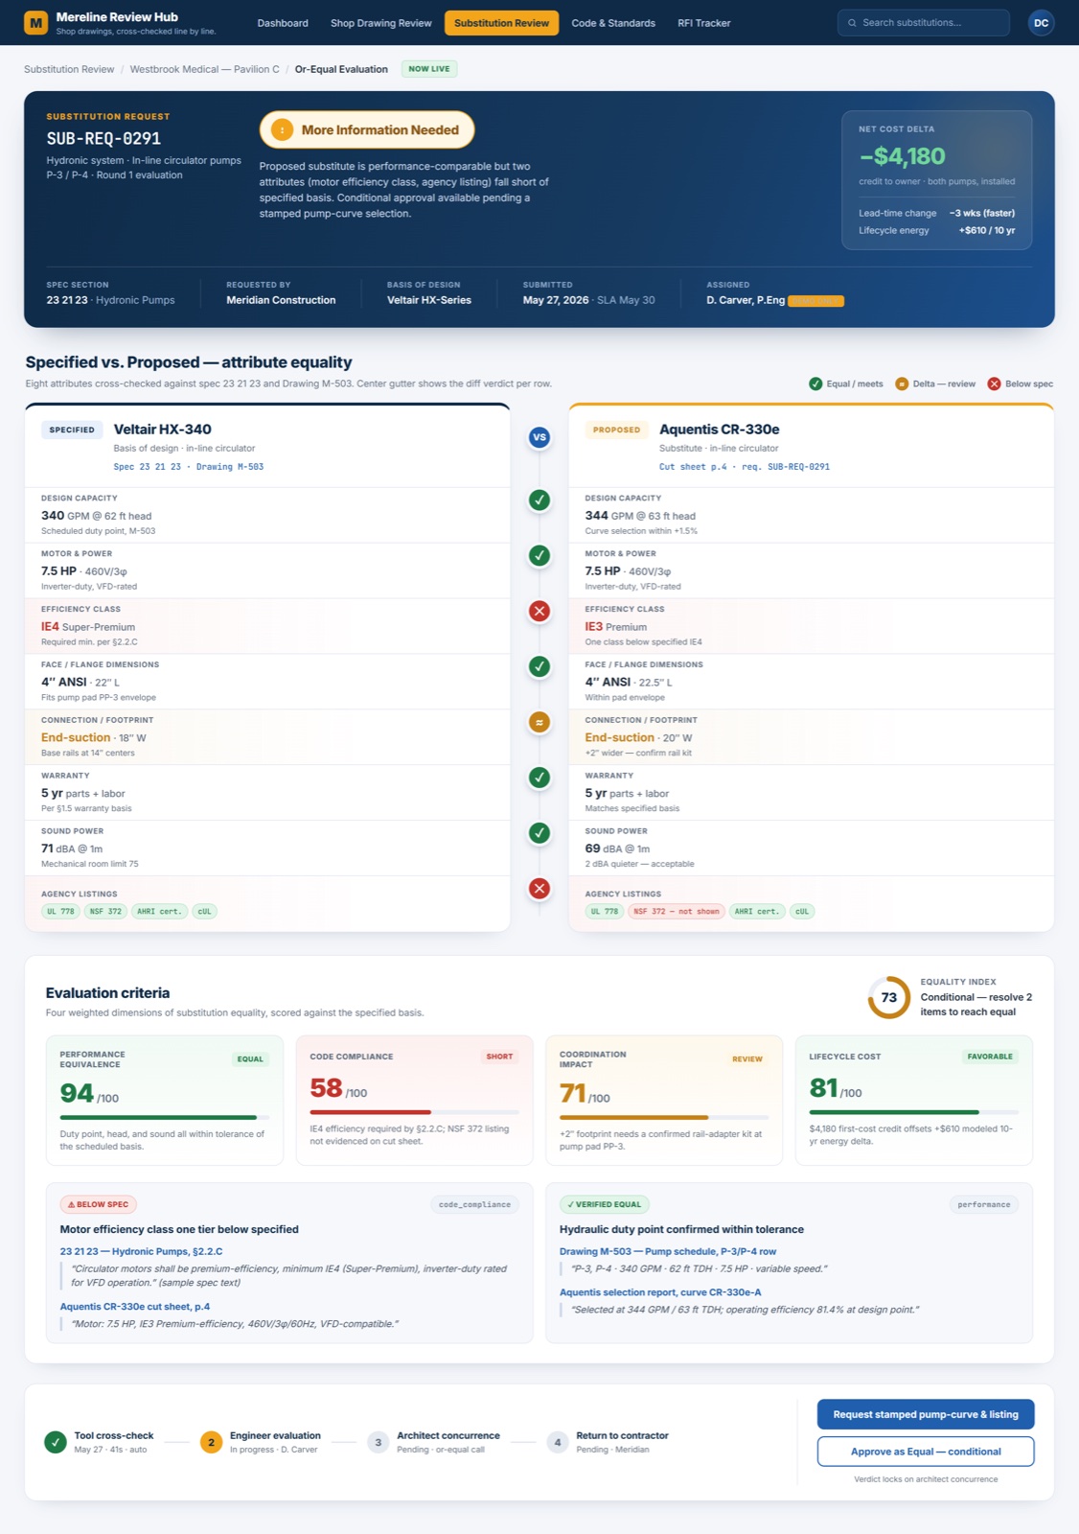
Task: Open the Shop Drawing Review tab
Action: click(380, 23)
